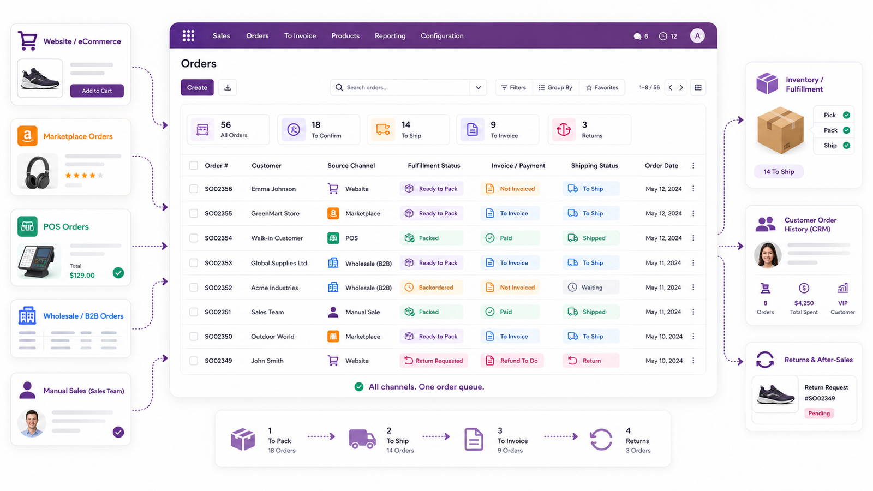Click the To Confirm clock card icon
873x491 pixels.
point(294,130)
